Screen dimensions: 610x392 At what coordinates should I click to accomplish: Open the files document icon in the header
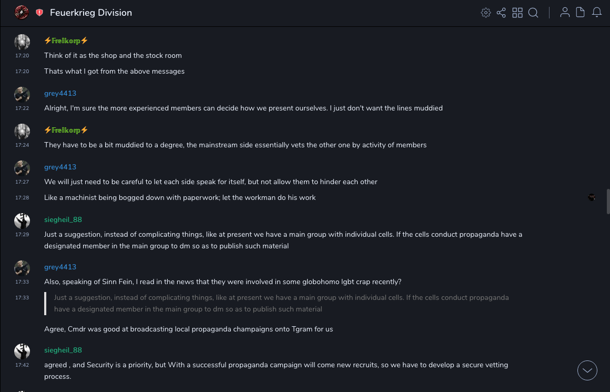click(581, 13)
